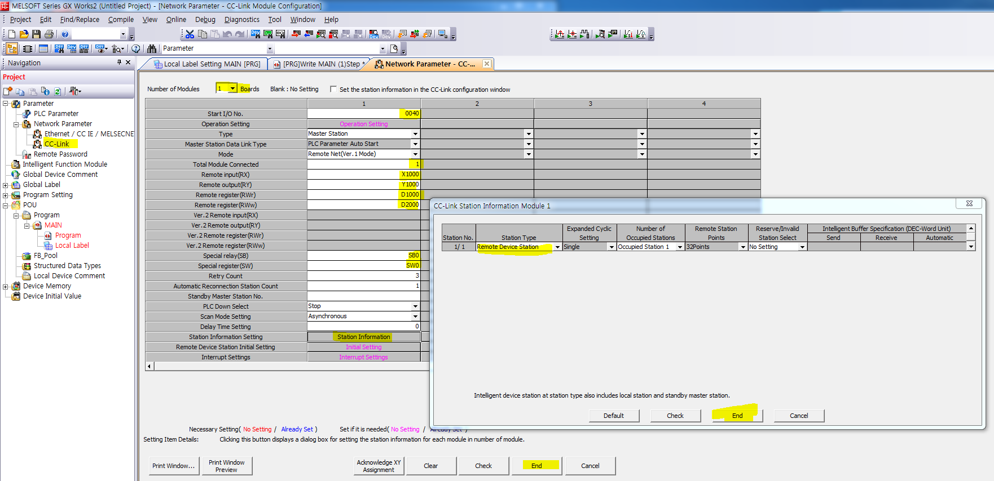This screenshot has height=481, width=994.
Task: Click the Station Information button
Action: pos(364,337)
